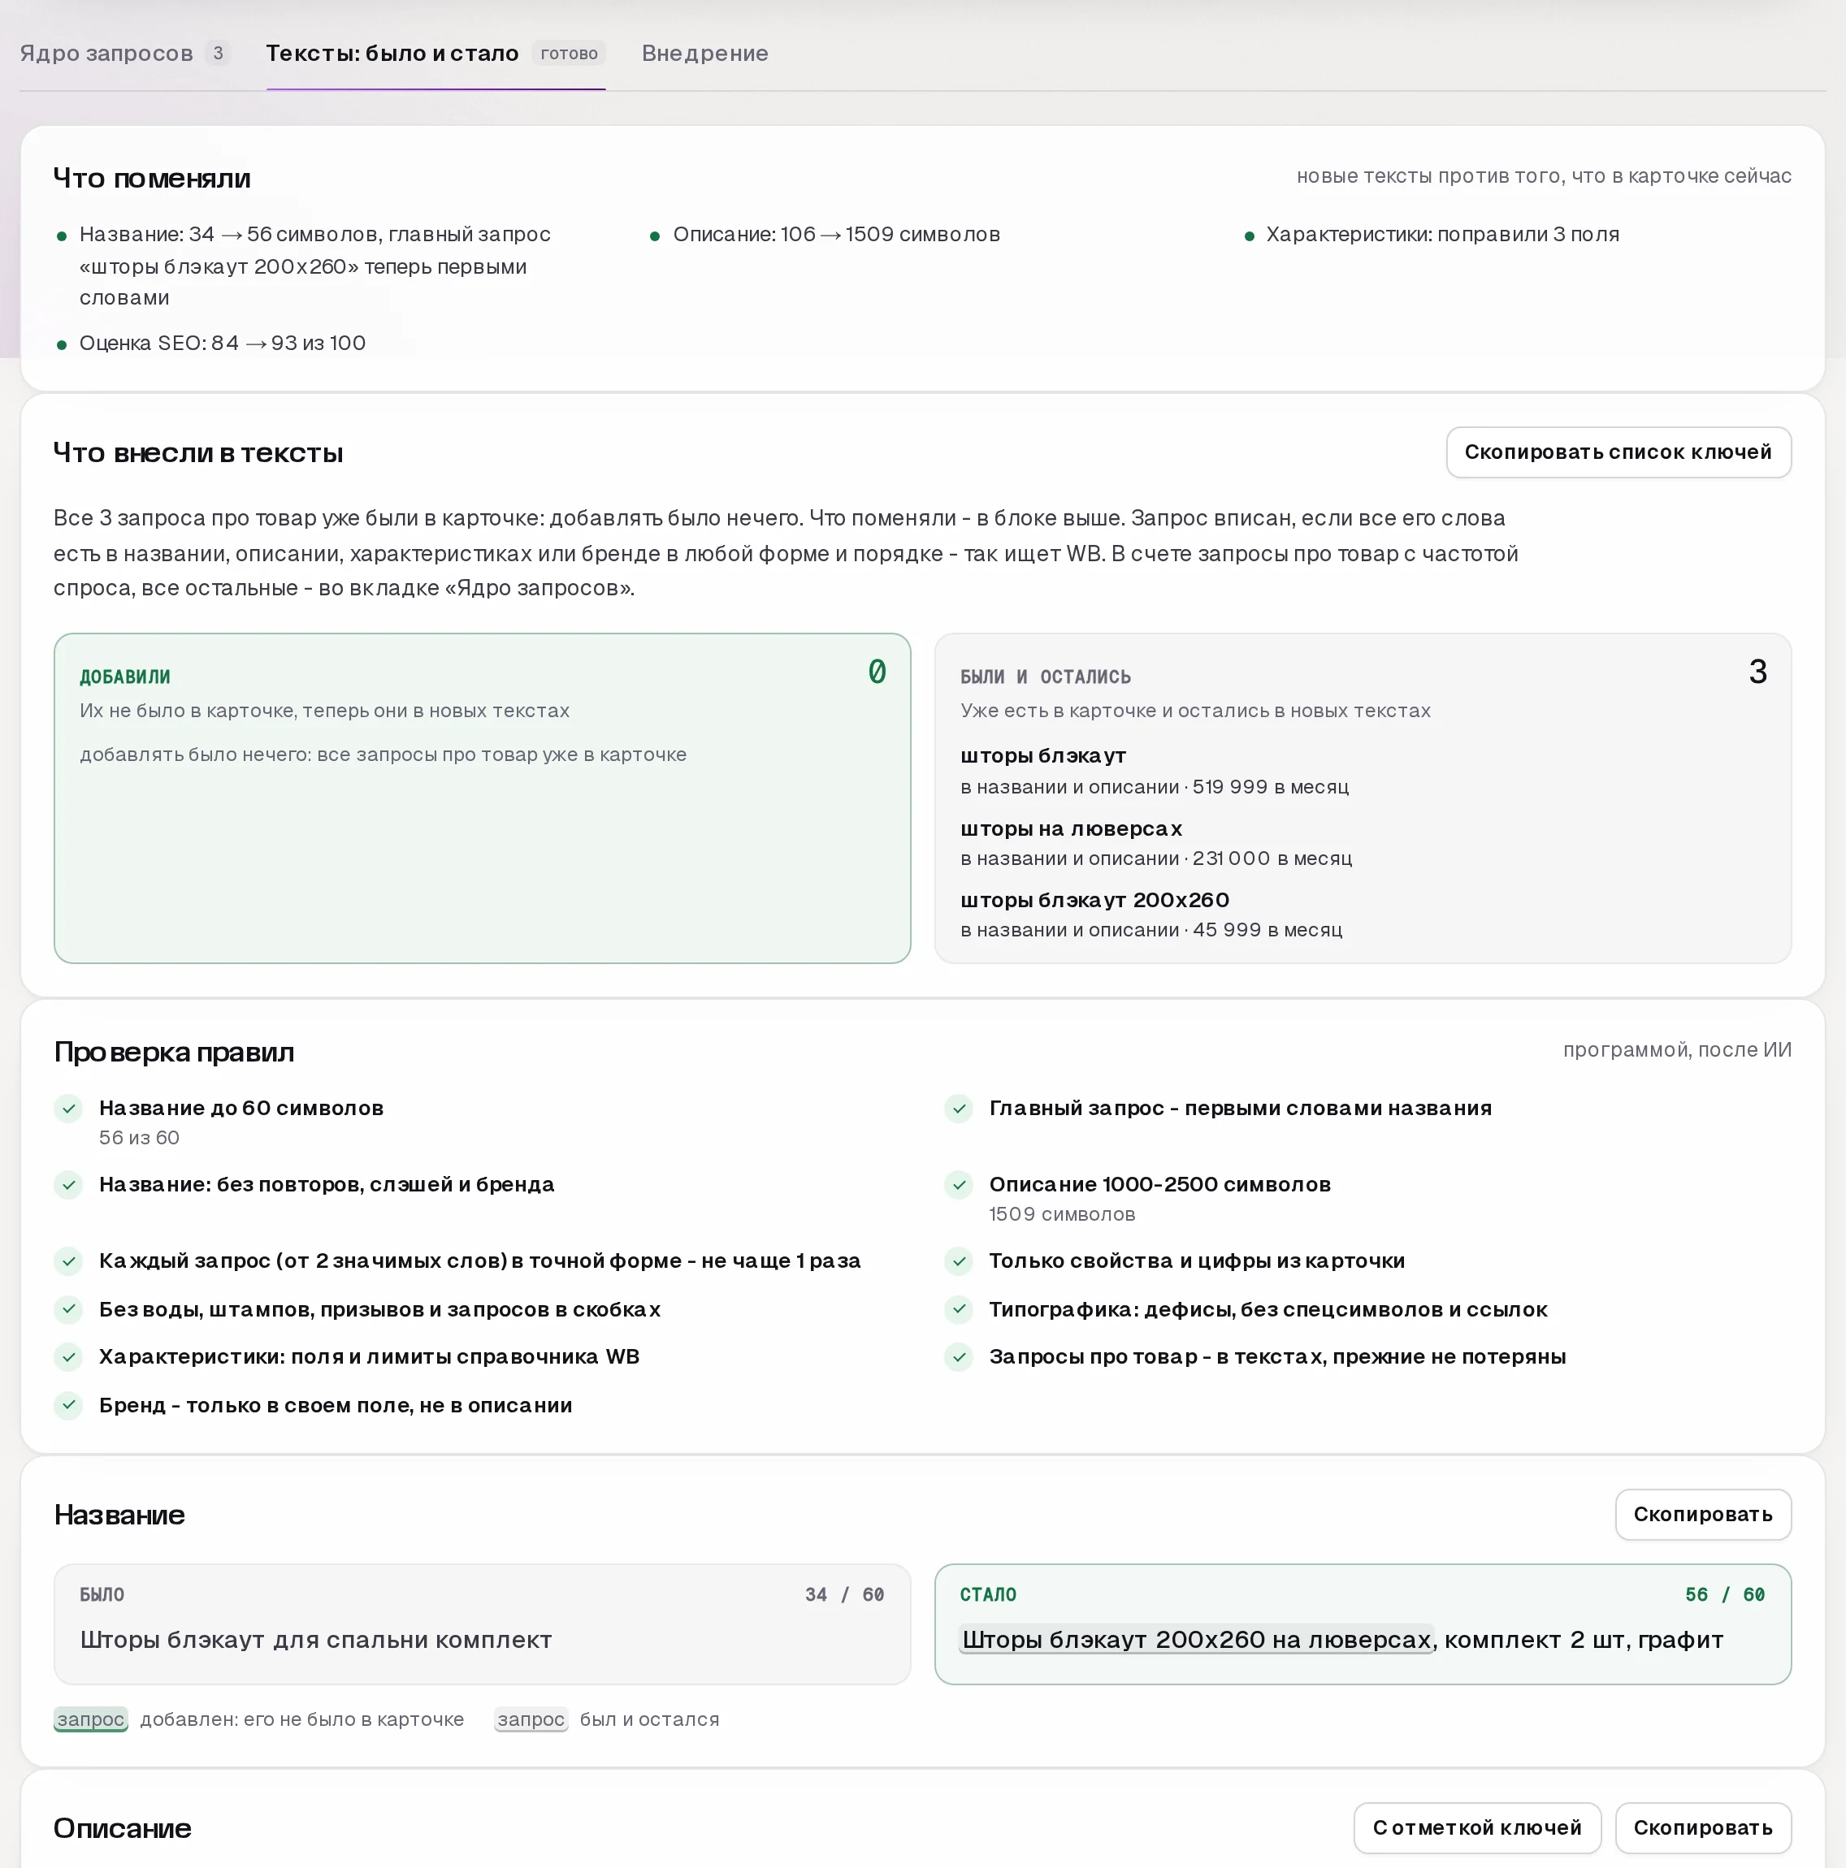Click checkmark beside «Главный запрос - первыми словами названия»
This screenshot has height=1868, width=1846.
(959, 1108)
